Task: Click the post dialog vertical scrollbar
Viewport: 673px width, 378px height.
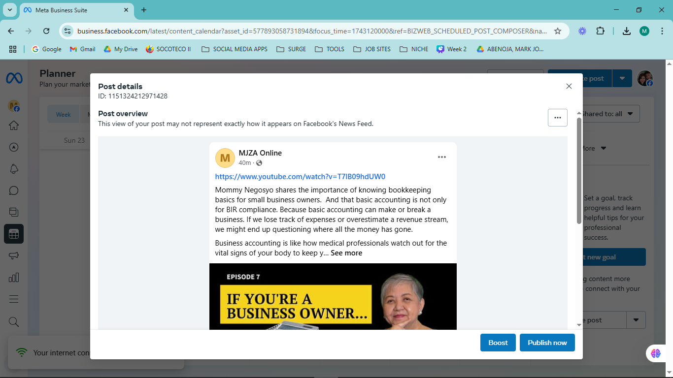Action: 579,171
